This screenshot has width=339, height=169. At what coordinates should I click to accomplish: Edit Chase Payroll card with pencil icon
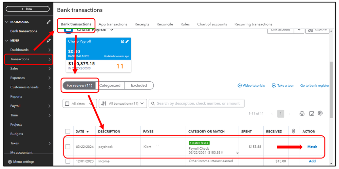click(x=127, y=41)
